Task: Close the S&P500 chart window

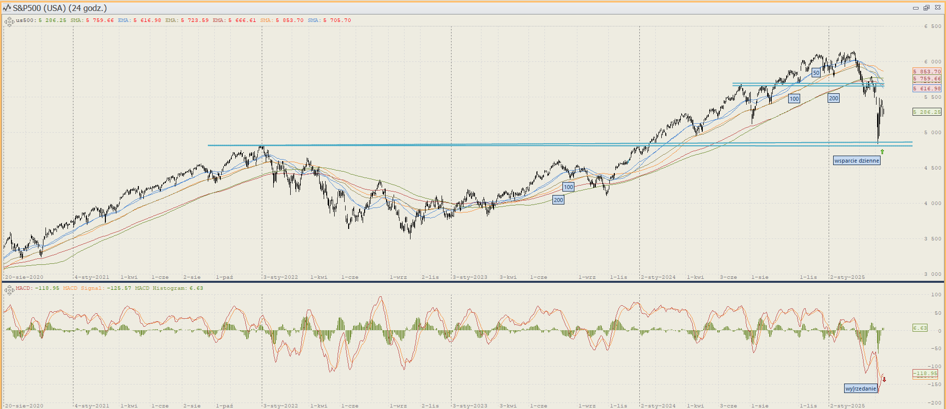Action: 937,8
